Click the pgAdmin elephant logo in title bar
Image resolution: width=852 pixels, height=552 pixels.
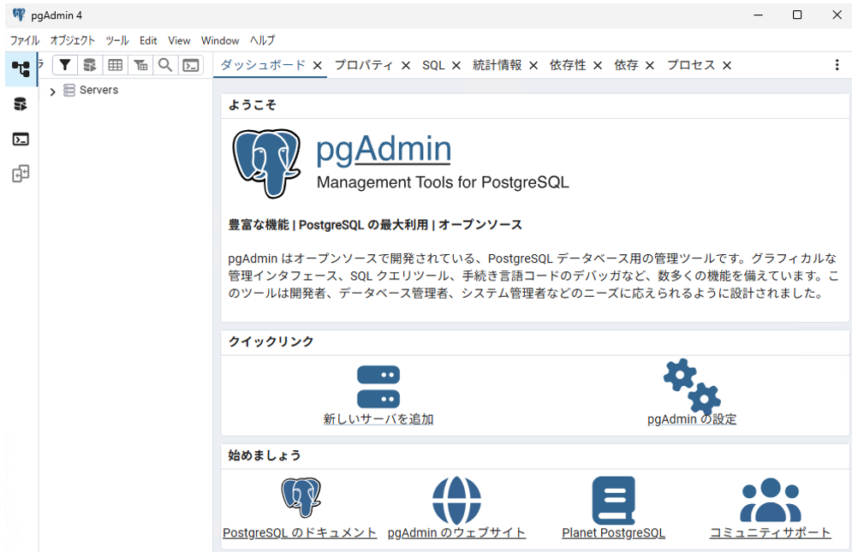click(x=19, y=15)
